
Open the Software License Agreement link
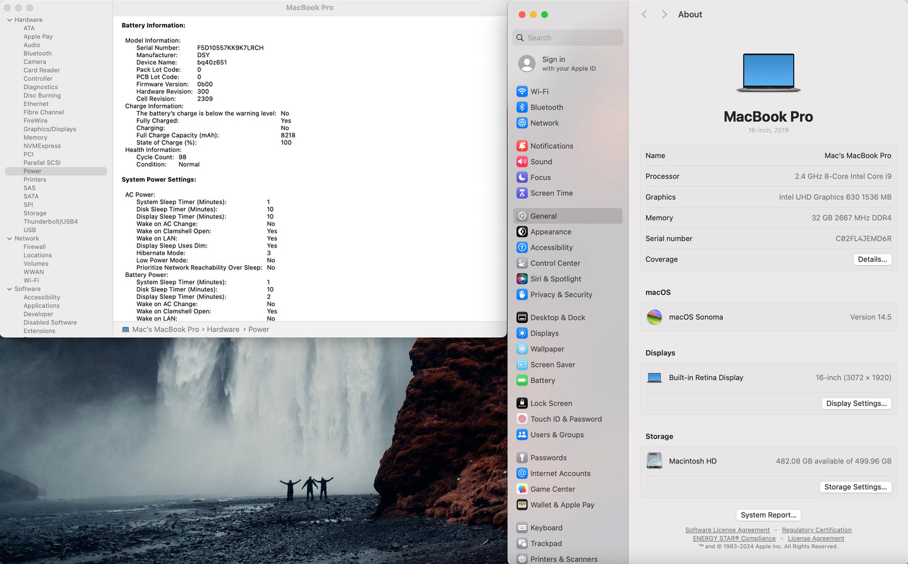click(x=727, y=530)
